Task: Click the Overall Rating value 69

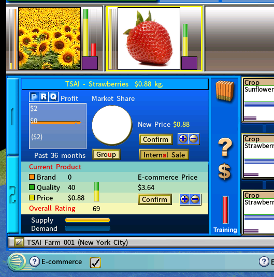Action: click(x=96, y=209)
